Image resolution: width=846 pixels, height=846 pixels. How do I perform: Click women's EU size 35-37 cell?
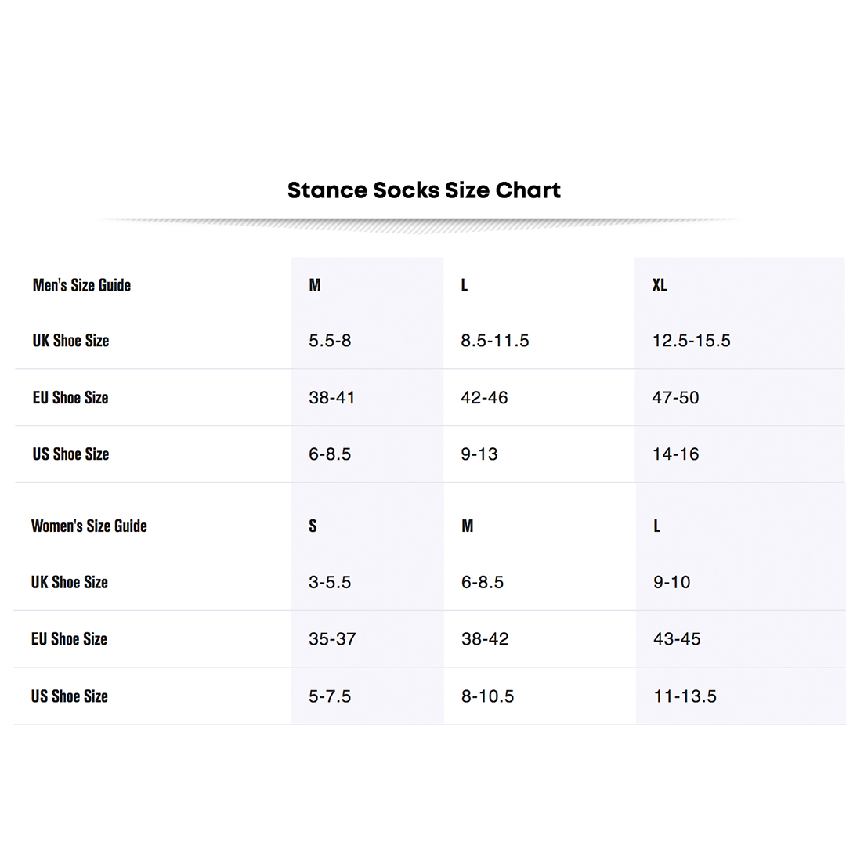pos(332,639)
